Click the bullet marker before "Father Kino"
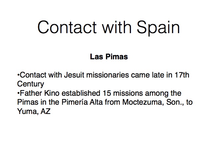218x163 pixels. pos(18,94)
